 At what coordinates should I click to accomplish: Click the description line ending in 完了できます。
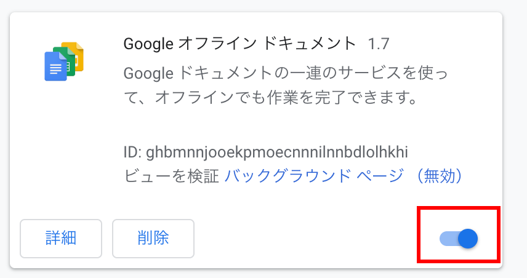271,98
